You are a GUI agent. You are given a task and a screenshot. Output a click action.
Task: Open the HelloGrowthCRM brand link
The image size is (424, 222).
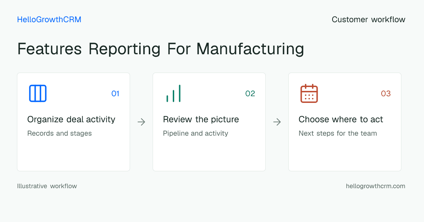[x=49, y=19]
